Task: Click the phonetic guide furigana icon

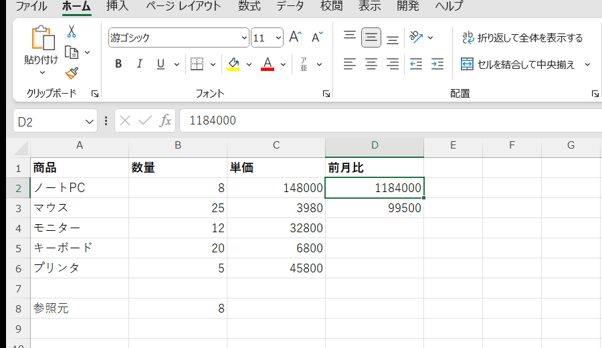Action: point(304,64)
